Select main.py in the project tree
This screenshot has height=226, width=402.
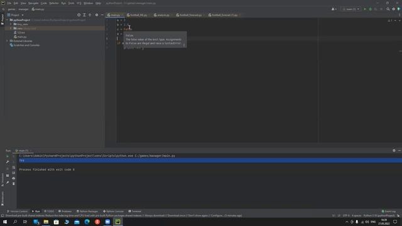(21, 37)
